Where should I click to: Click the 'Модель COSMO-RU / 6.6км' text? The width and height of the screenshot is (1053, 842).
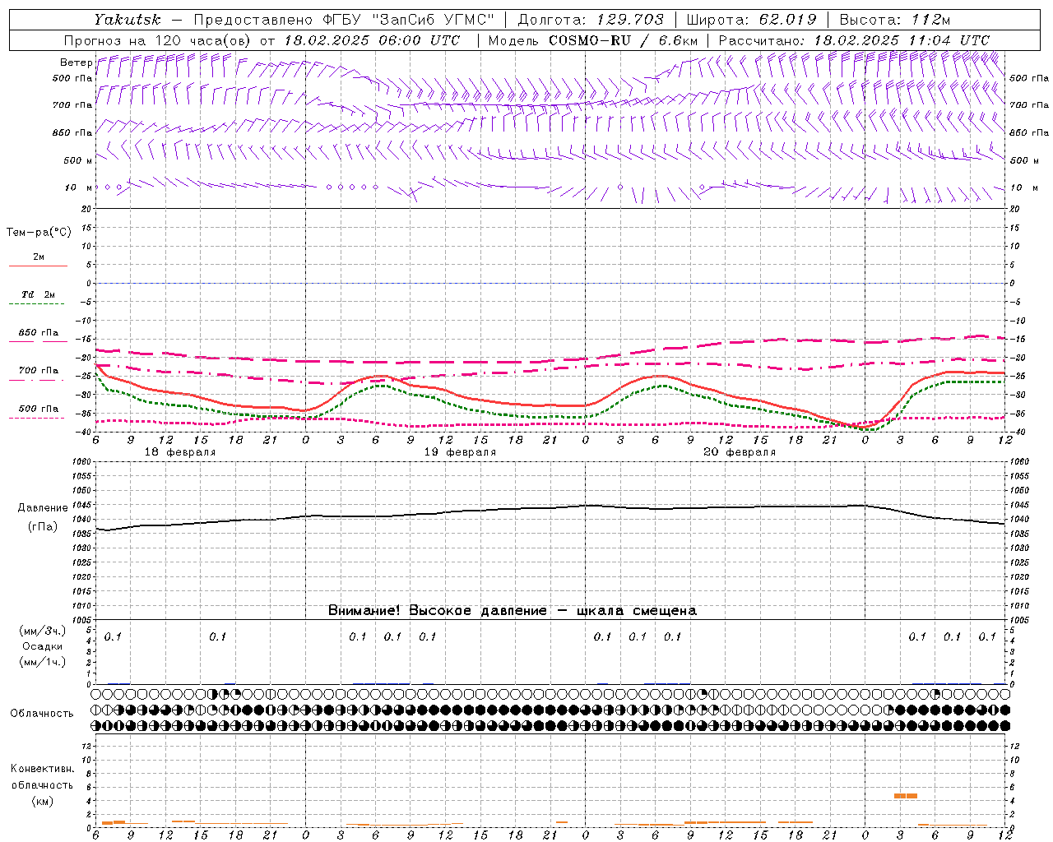[x=592, y=40]
